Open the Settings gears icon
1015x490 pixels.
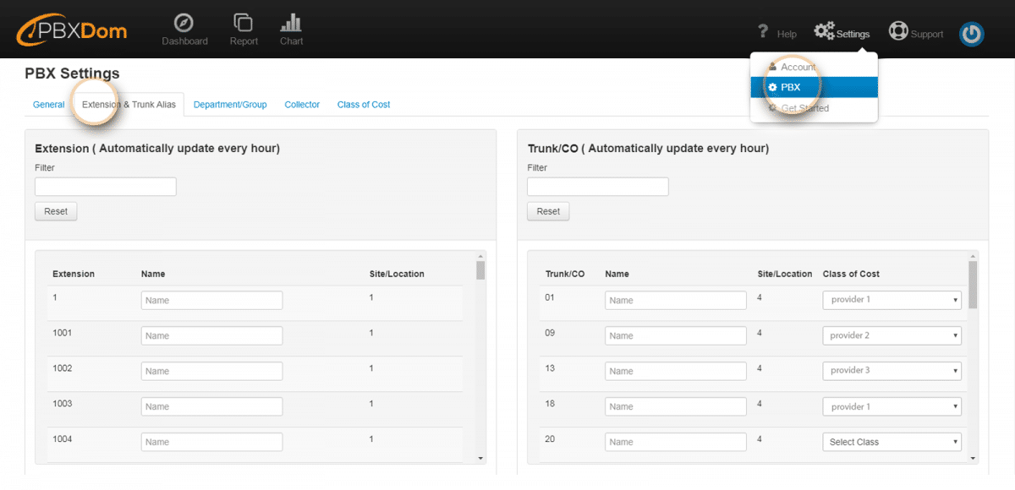click(x=825, y=32)
